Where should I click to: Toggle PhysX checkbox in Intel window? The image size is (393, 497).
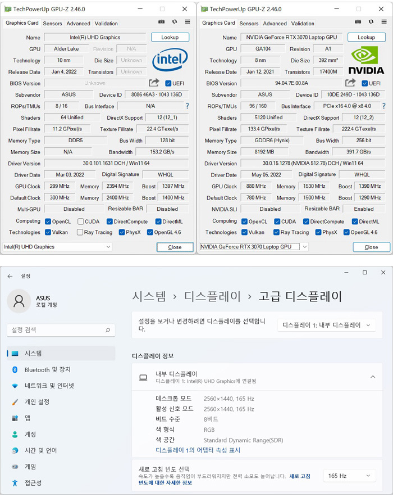pos(122,232)
